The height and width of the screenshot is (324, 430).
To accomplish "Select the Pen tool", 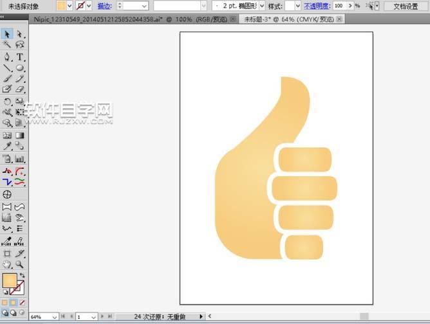I will [7, 57].
